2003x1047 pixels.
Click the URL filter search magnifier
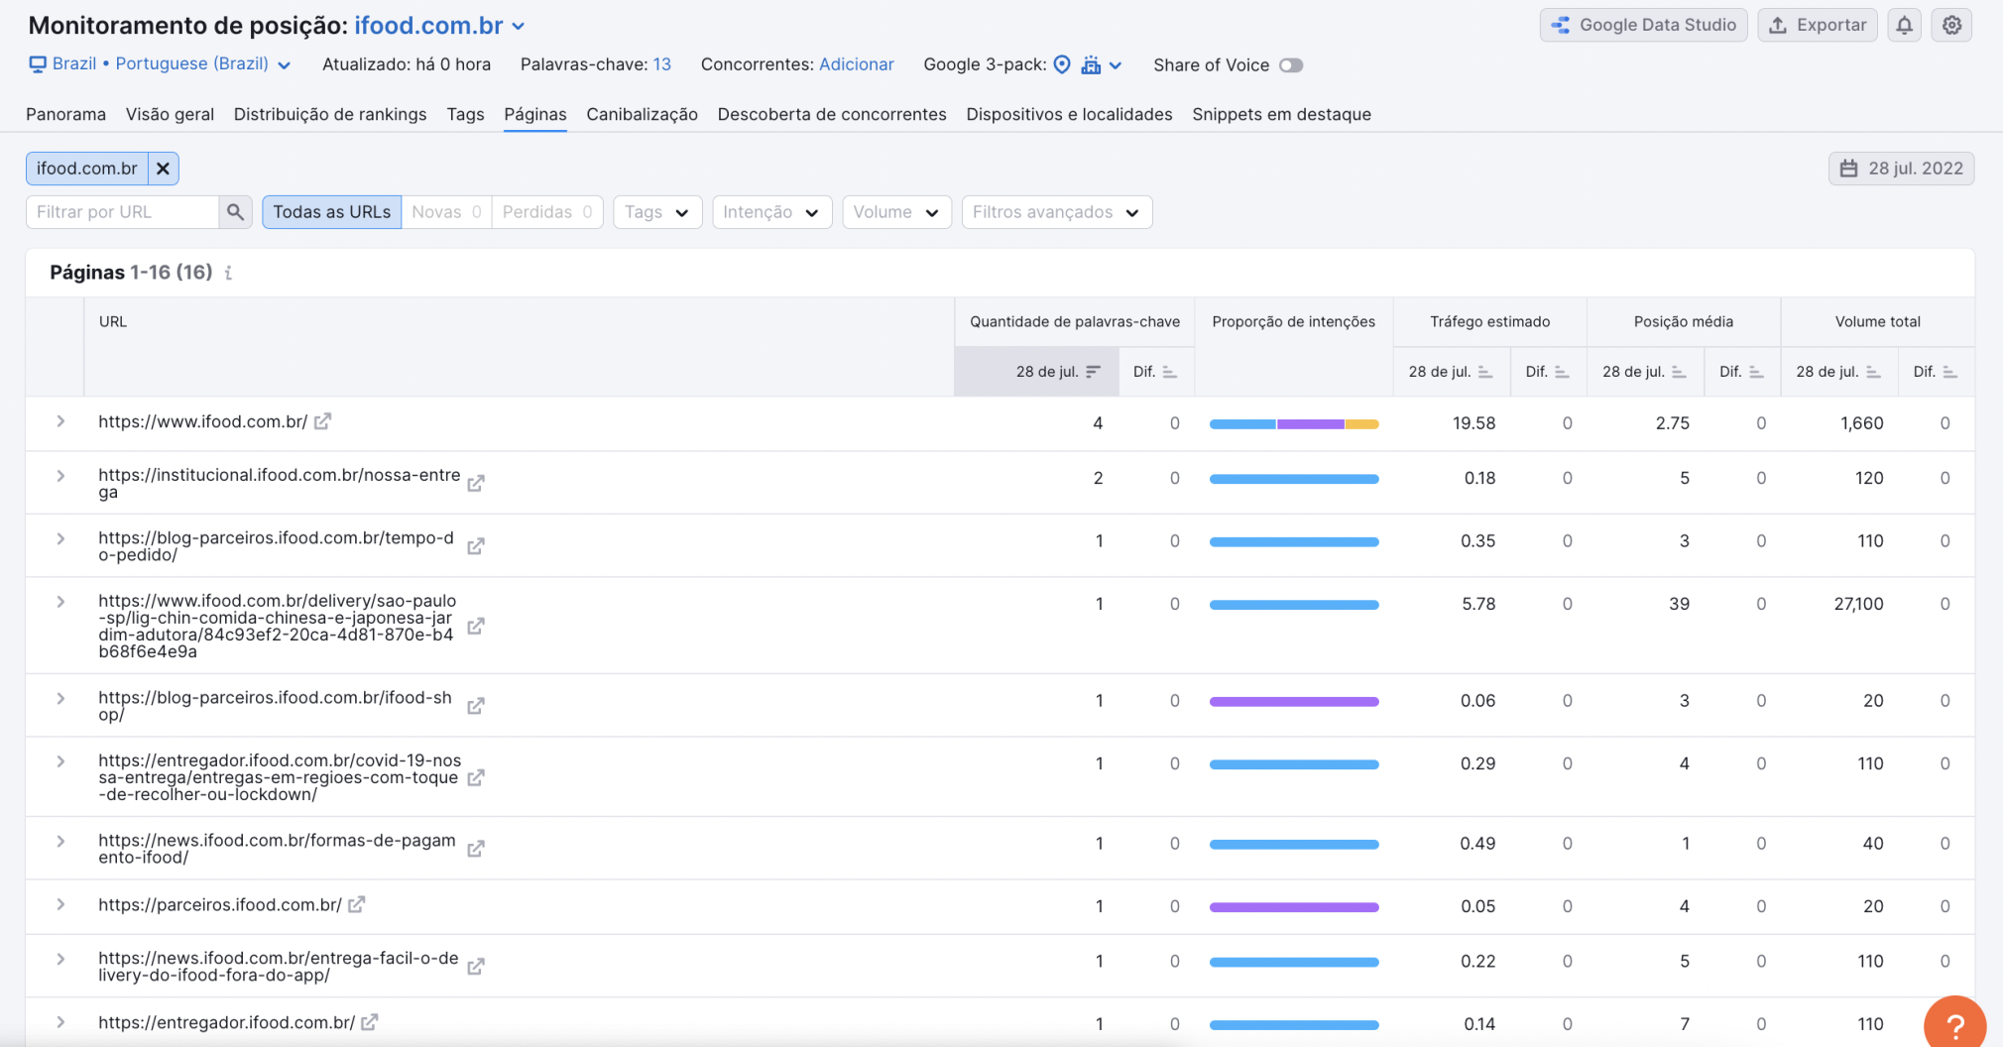(x=235, y=212)
